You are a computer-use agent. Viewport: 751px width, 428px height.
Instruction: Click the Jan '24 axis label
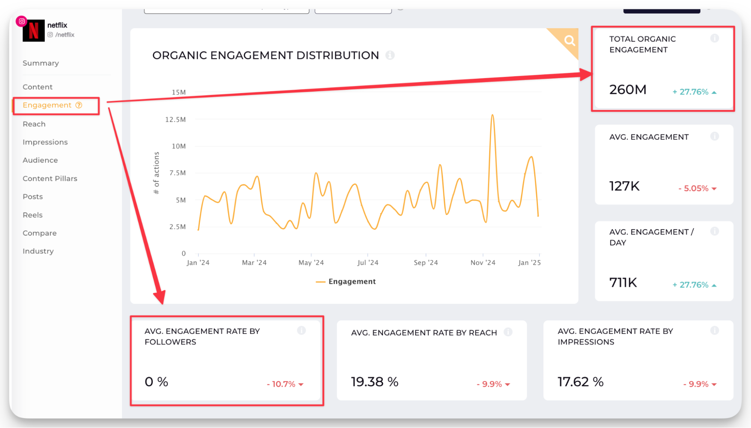(198, 263)
